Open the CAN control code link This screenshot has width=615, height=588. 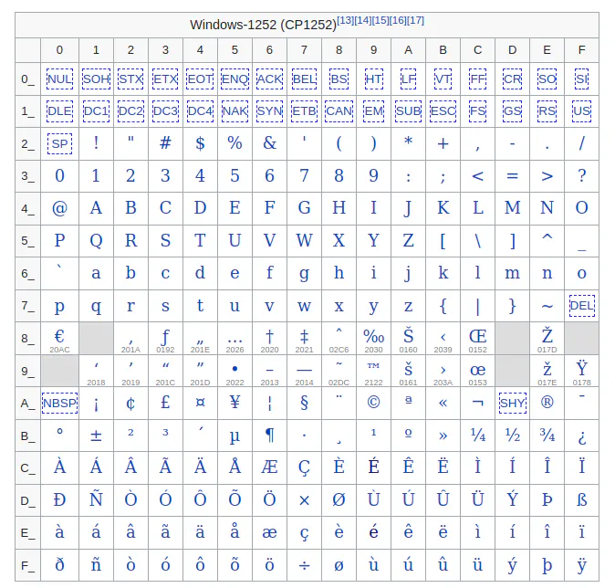tap(339, 111)
